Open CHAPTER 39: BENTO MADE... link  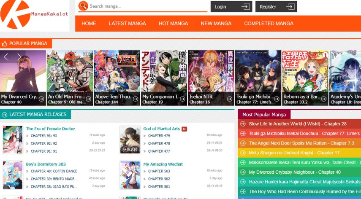(54, 179)
